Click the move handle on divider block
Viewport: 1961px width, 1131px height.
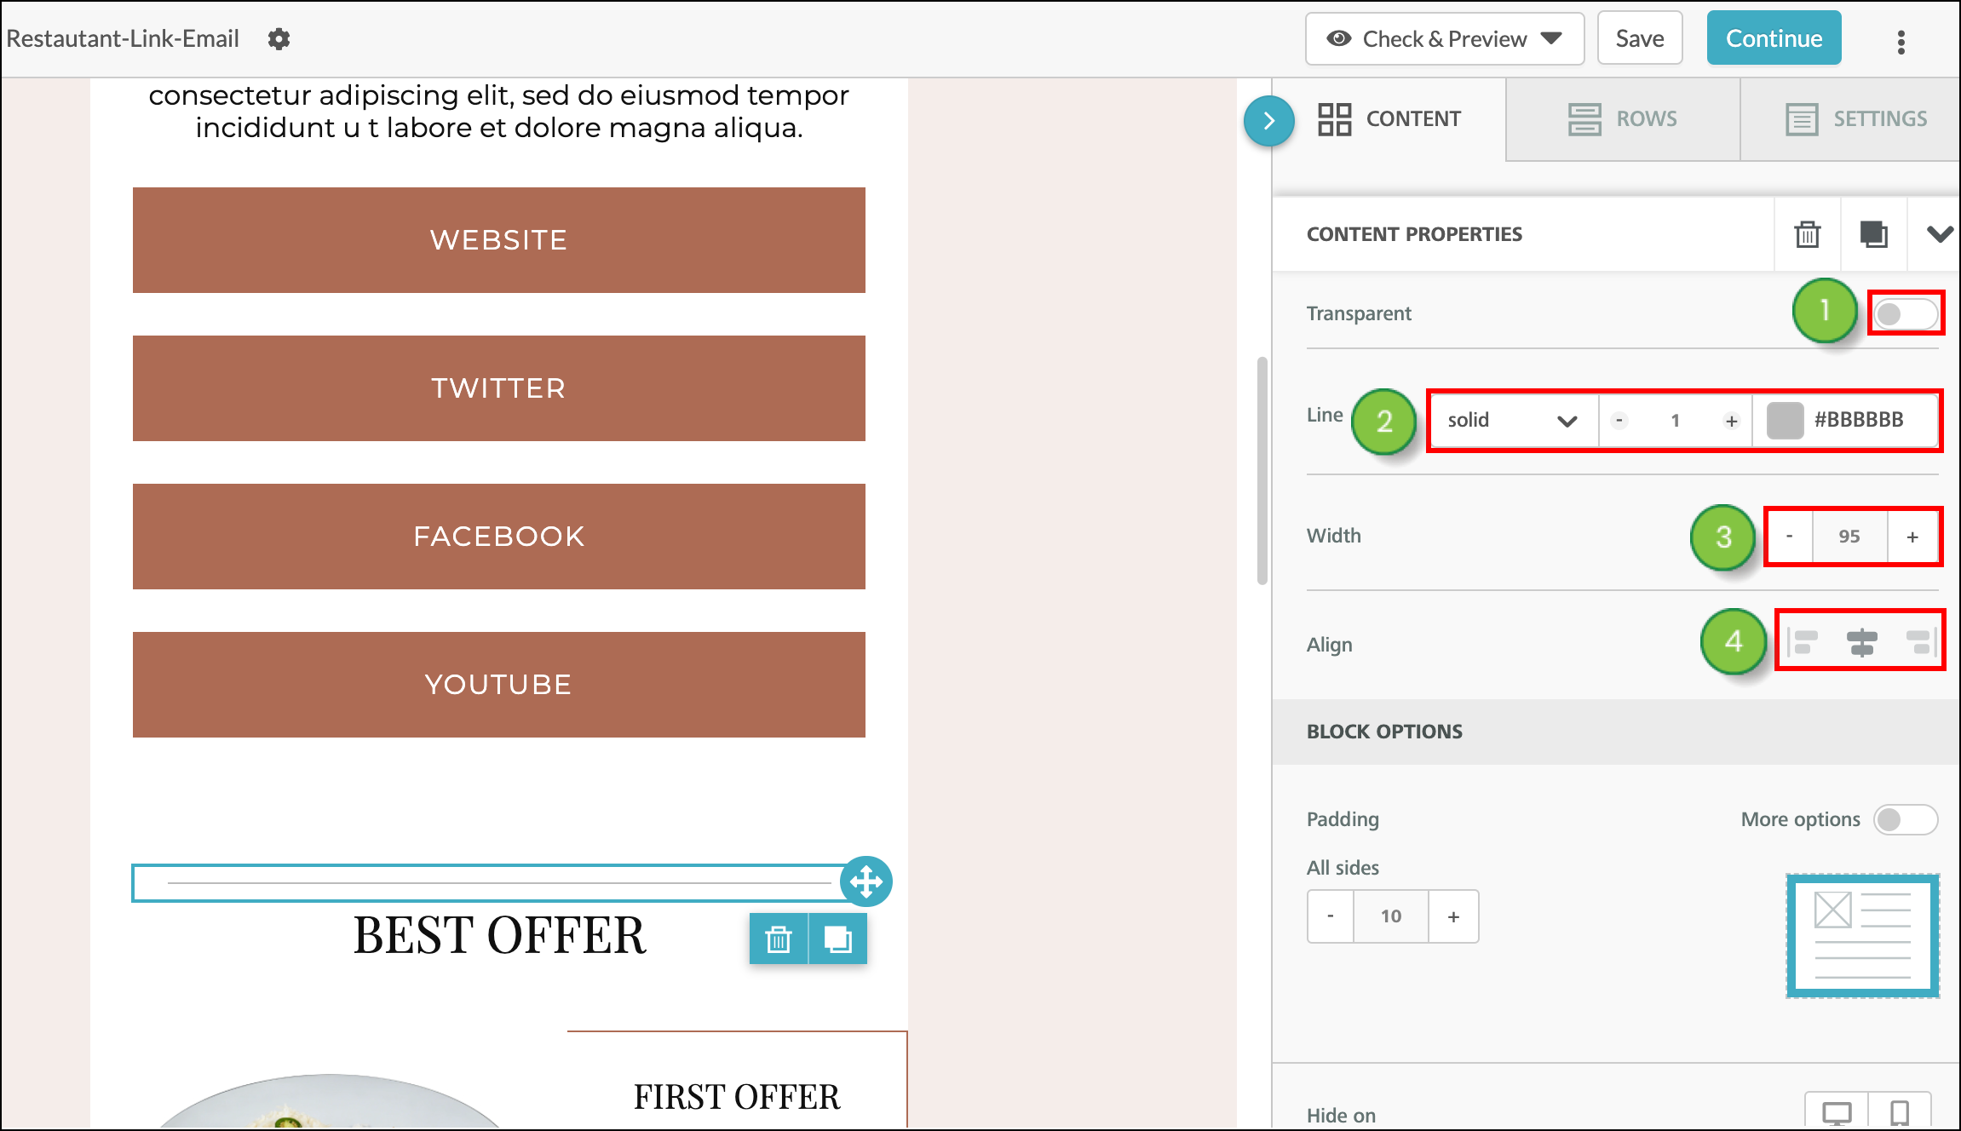coord(865,881)
